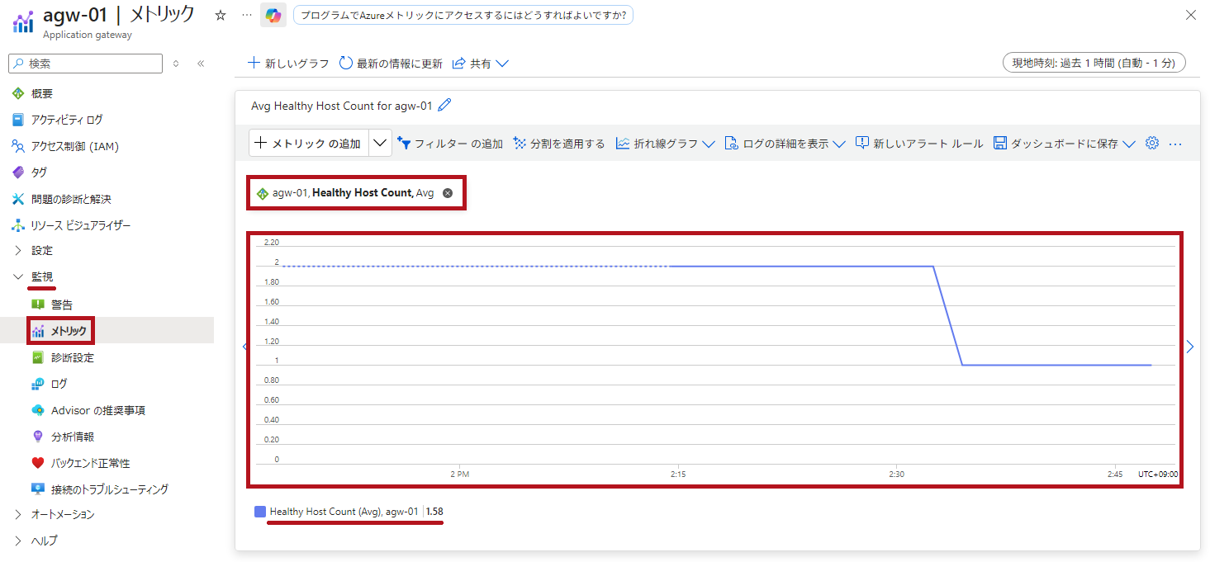
Task: Click 新しいグラフ button
Action: point(288,64)
